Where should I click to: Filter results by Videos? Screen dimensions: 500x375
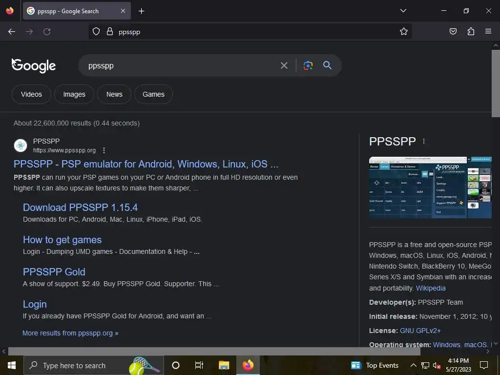[31, 94]
